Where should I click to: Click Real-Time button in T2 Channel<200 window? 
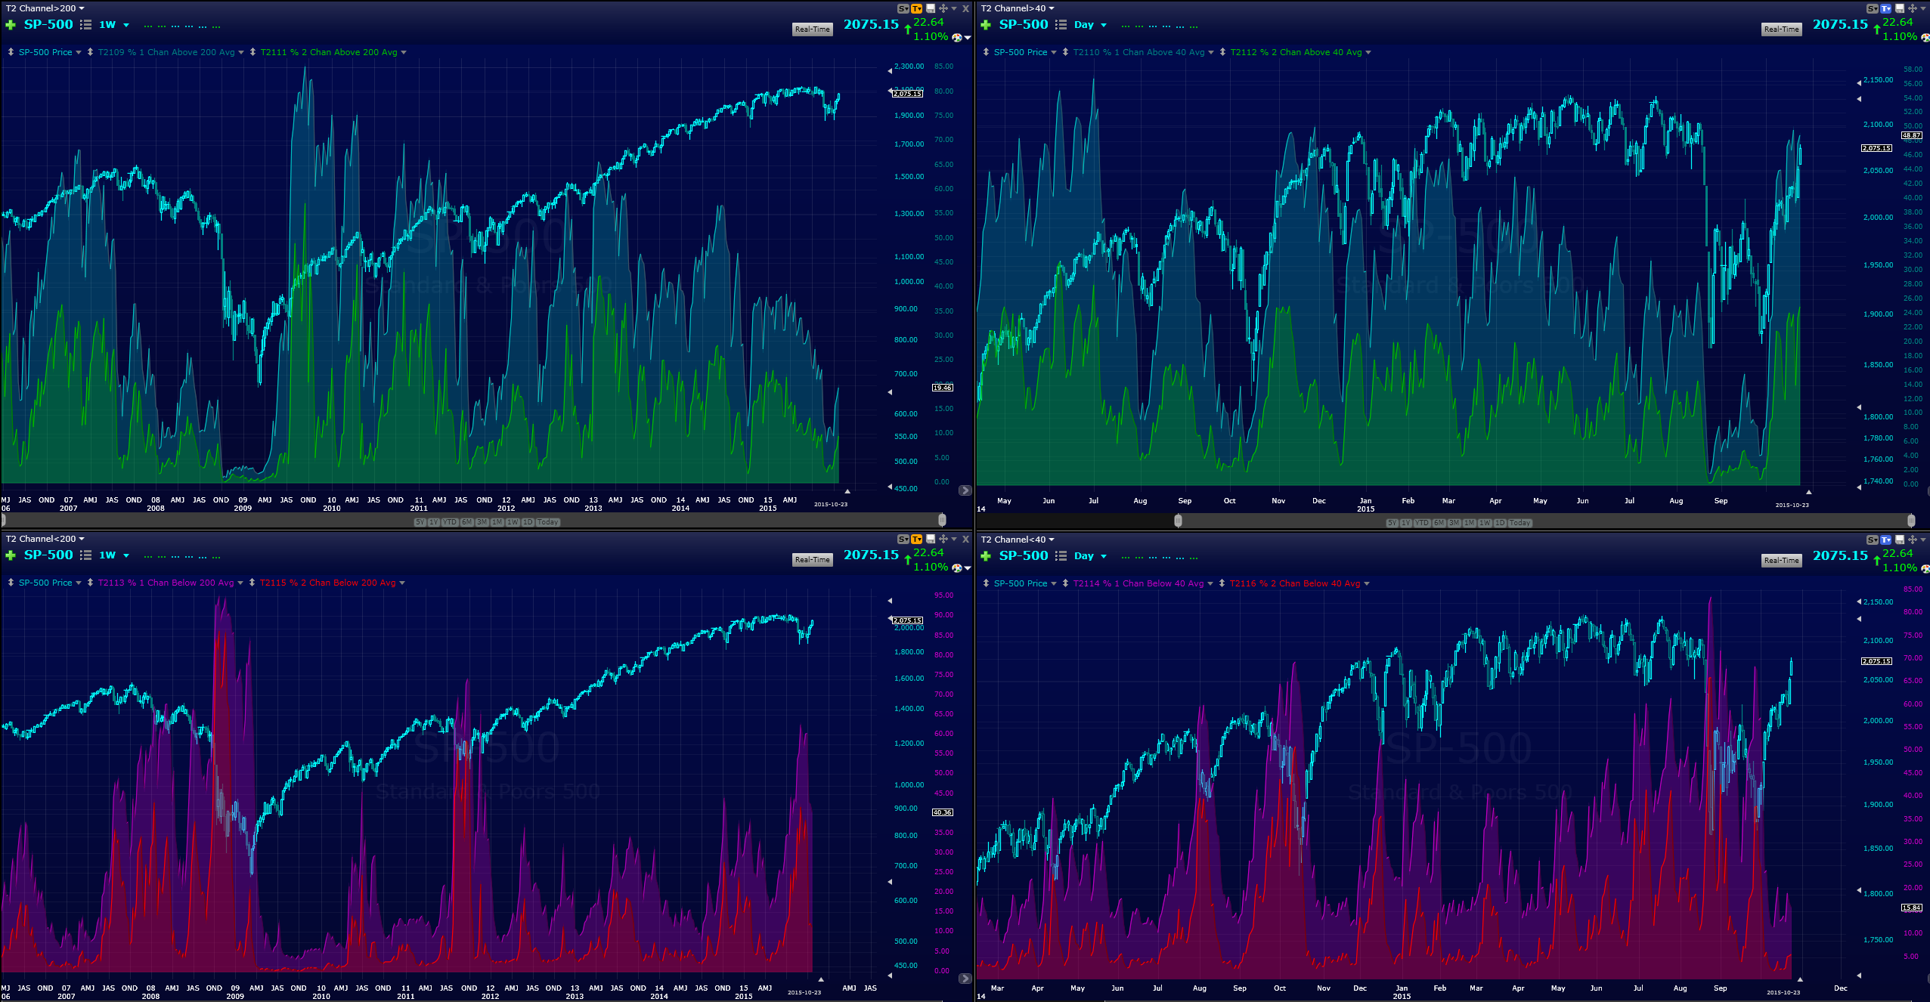click(813, 560)
